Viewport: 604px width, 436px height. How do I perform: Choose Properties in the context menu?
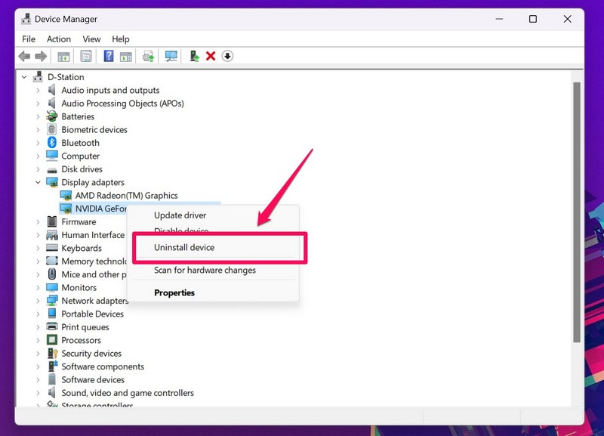[x=174, y=292]
